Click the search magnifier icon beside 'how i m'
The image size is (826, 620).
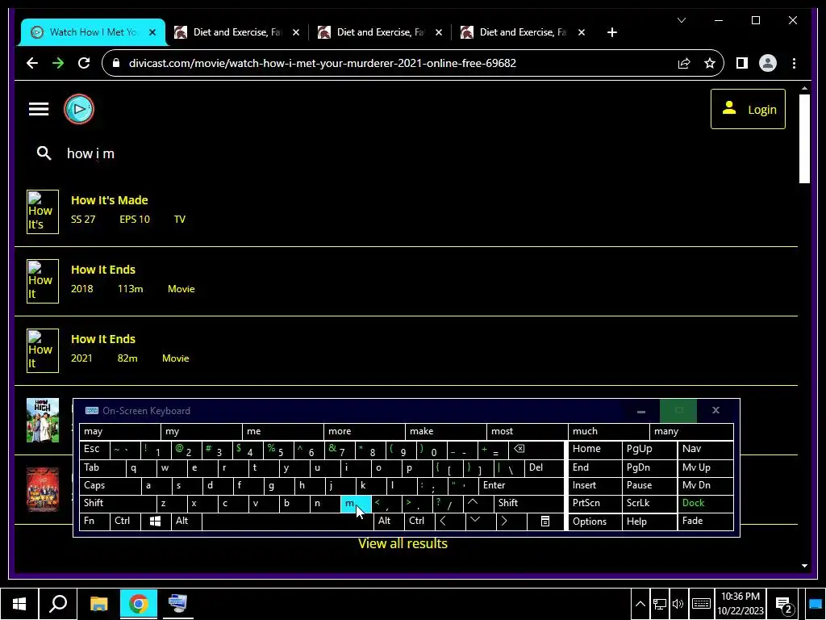click(44, 153)
